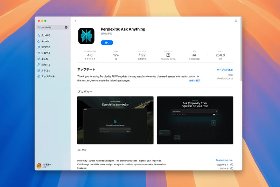
Task: Open the share icon at top right
Action: pyautogui.click(x=236, y=21)
